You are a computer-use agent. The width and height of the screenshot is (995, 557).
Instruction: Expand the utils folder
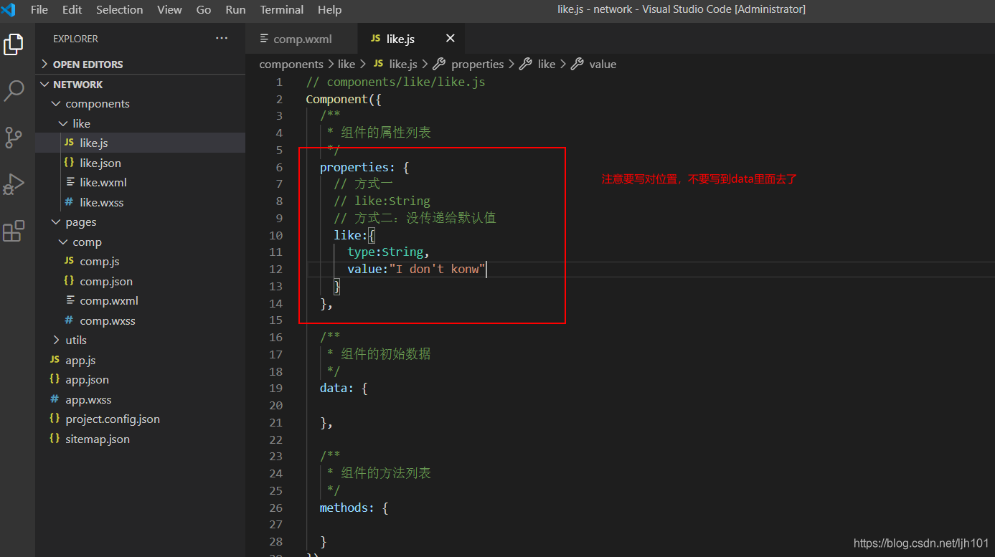[56, 340]
